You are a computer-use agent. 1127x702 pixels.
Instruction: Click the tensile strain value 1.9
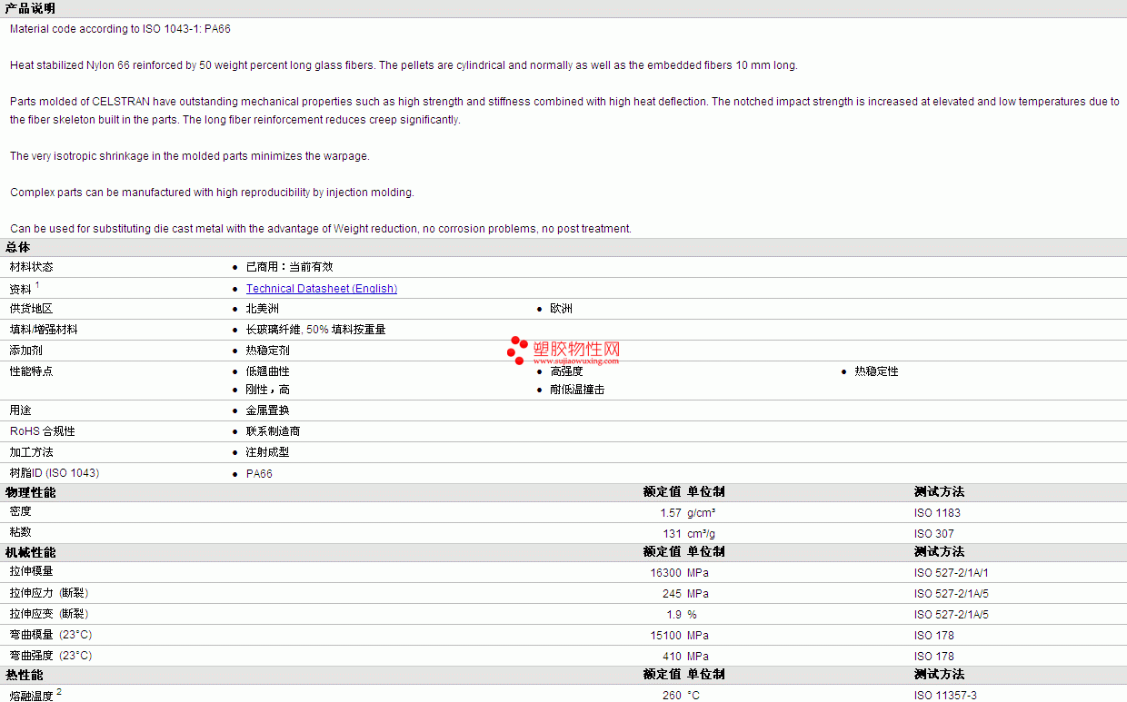pos(673,615)
